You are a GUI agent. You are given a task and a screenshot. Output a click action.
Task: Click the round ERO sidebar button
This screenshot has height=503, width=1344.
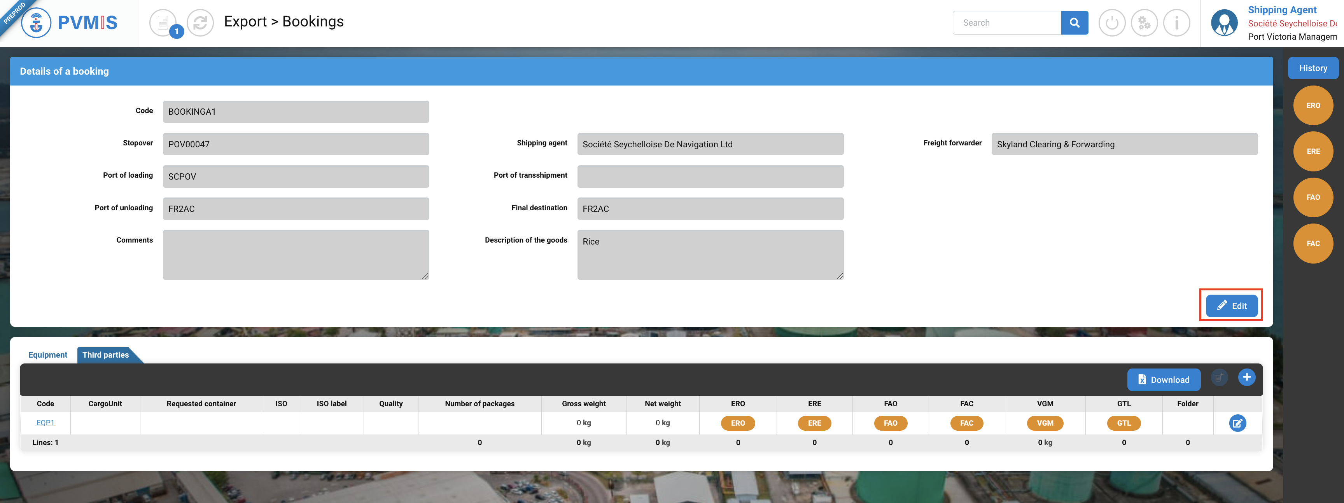[x=1313, y=105]
